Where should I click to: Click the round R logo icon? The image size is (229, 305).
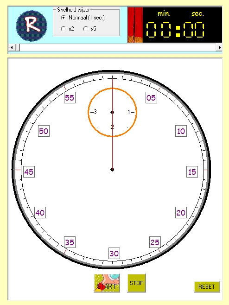tap(32, 26)
